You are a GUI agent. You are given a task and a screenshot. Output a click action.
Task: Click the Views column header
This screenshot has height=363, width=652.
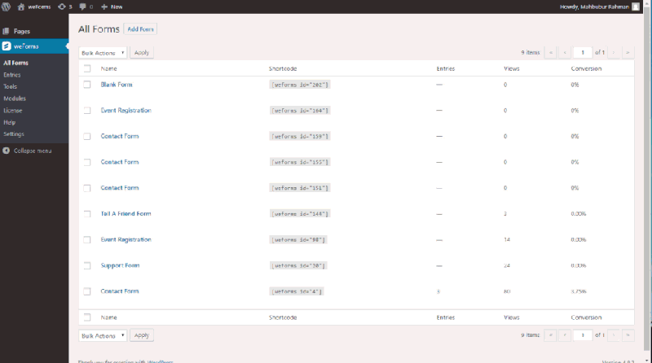512,68
